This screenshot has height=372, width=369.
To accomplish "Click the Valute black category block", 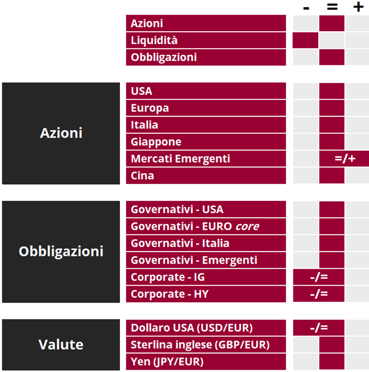I will (61, 345).
